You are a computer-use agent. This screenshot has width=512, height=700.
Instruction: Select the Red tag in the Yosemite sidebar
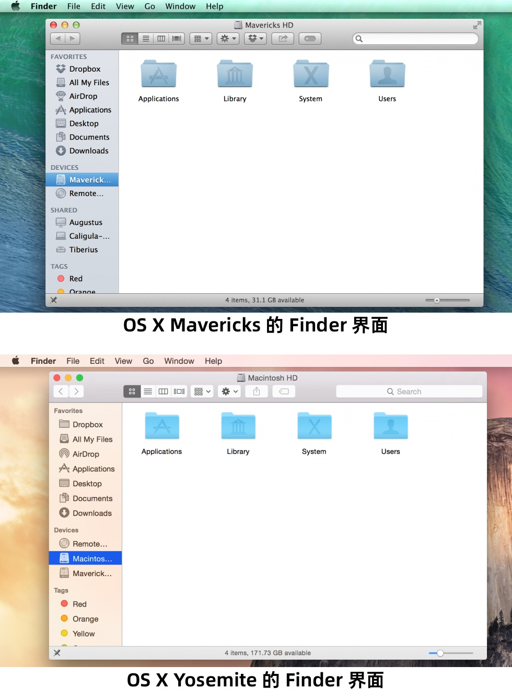(78, 604)
